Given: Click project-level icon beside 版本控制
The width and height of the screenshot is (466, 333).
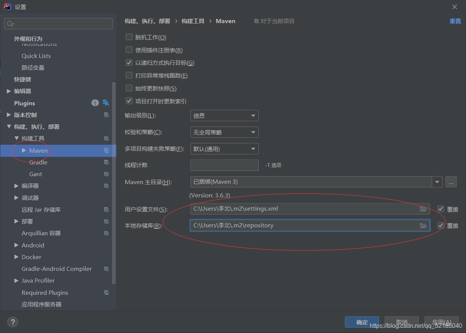Looking at the screenshot, I should click(x=107, y=115).
